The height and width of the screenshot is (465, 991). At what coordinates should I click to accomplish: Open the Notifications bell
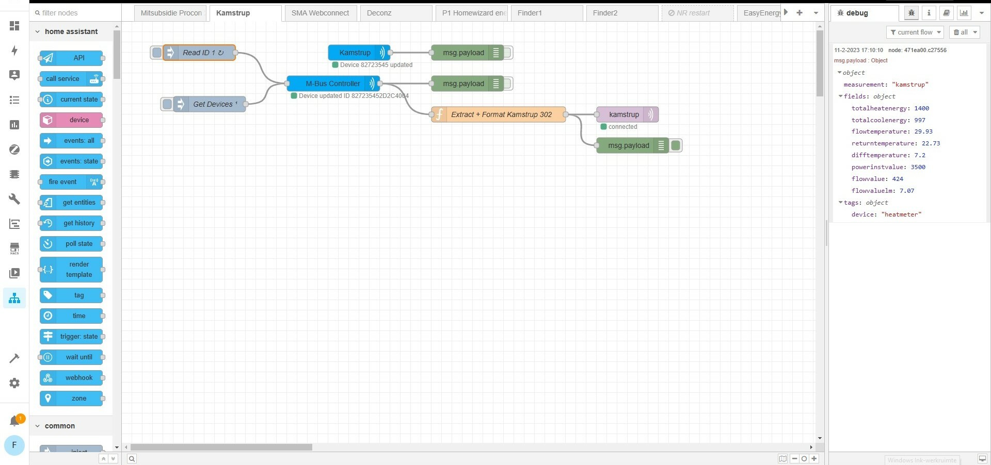pos(14,421)
